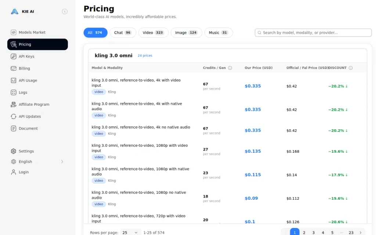Screen dimensions: 376x235
Task: Click the Login link
Action: (23, 172)
